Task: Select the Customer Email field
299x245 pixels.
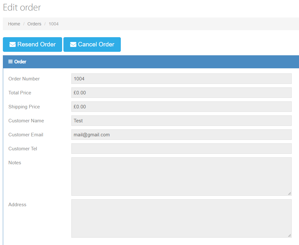Action: [x=181, y=134]
